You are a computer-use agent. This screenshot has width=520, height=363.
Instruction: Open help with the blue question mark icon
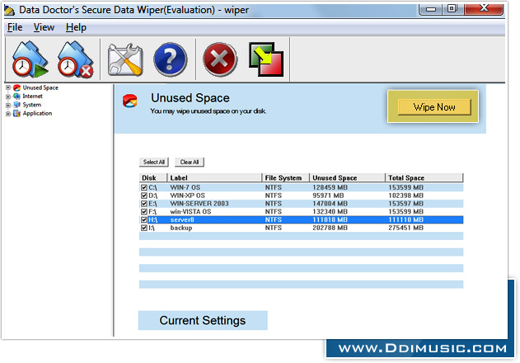[x=170, y=59]
